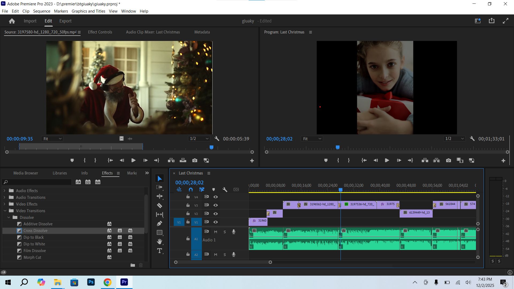Viewport: 514px width, 289px height.
Task: Select the Selection tool arrow
Action: 160,178
